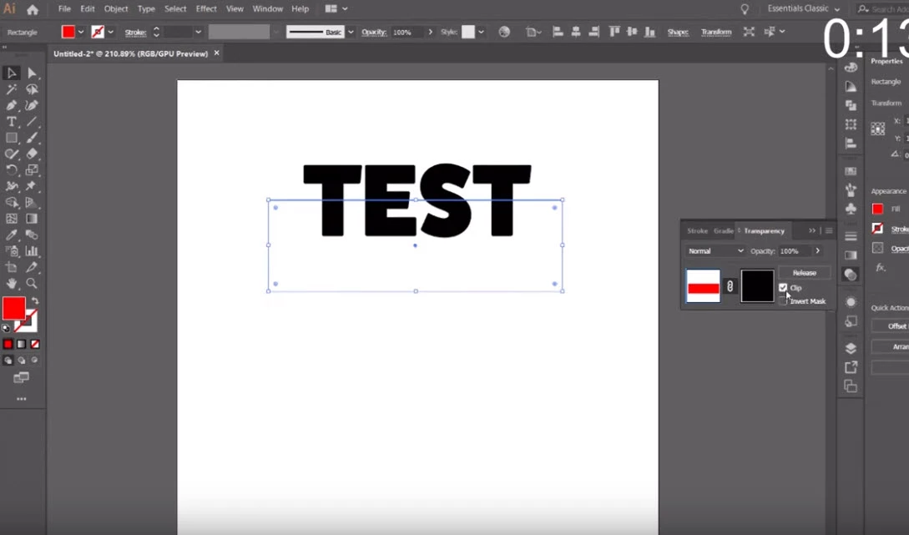This screenshot has height=535, width=909.
Task: Click the Recolor Artwork globe icon
Action: click(x=504, y=32)
